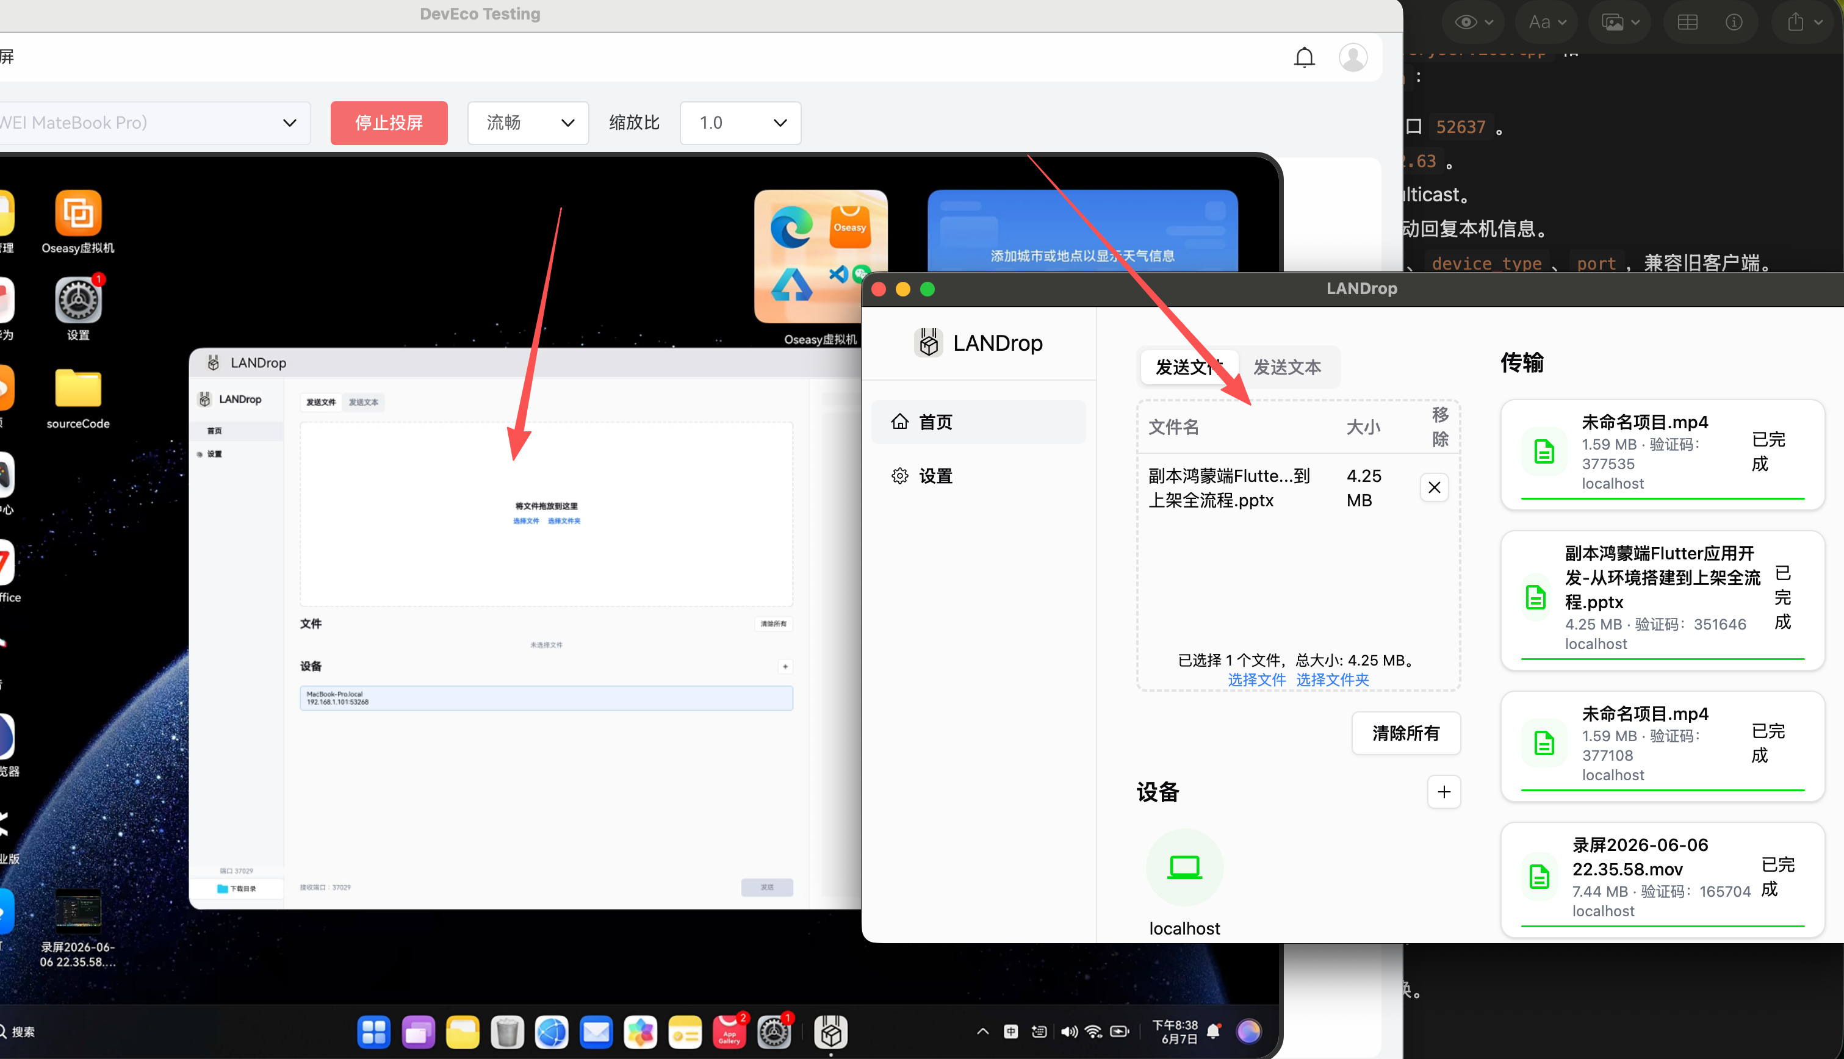
Task: Remove the 副本鸿蒙端Flutte pptx file from the list
Action: tap(1434, 487)
